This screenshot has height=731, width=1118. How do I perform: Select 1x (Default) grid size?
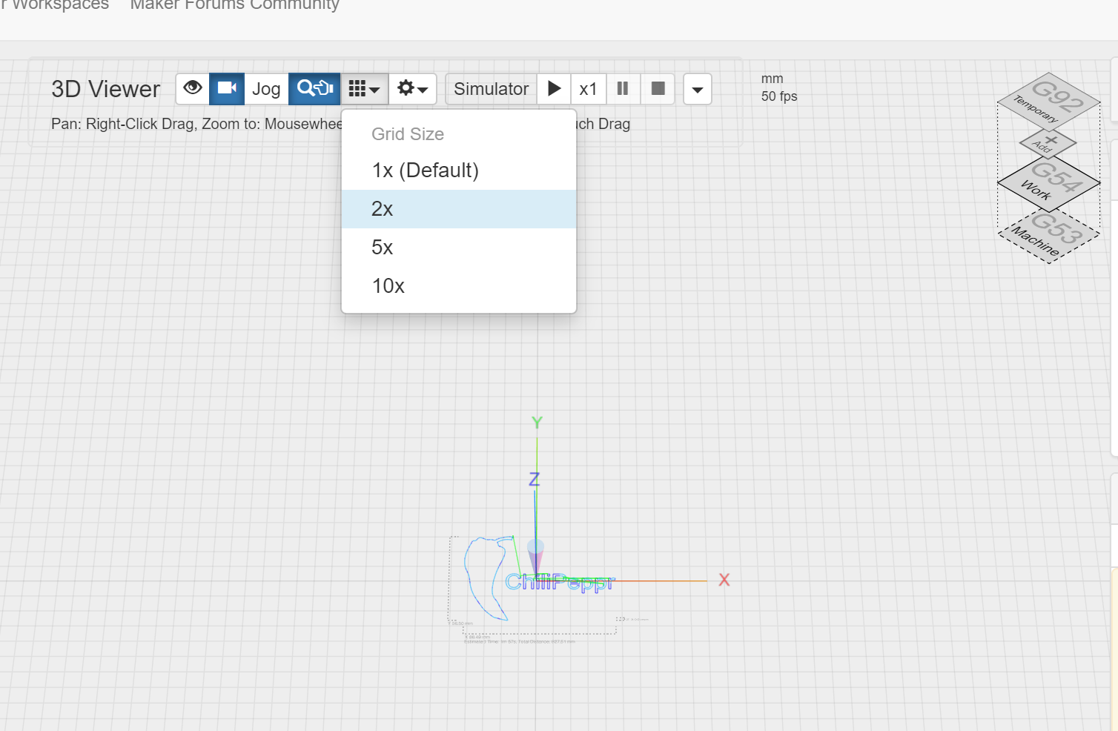[459, 171]
